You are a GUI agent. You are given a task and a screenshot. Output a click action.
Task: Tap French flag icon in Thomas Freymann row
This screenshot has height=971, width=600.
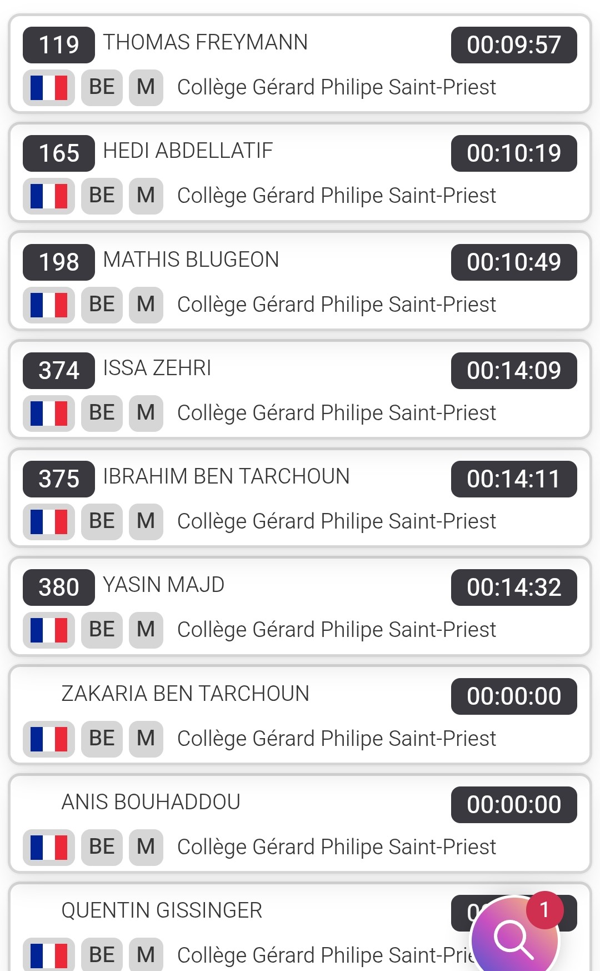tap(49, 87)
